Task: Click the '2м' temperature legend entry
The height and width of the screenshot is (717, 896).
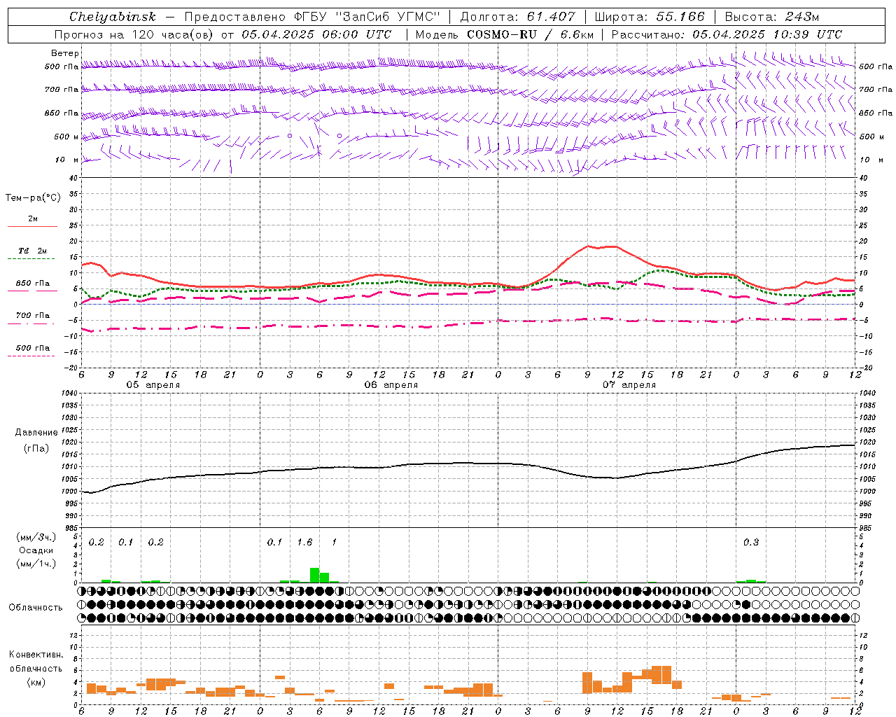Action: [x=33, y=218]
